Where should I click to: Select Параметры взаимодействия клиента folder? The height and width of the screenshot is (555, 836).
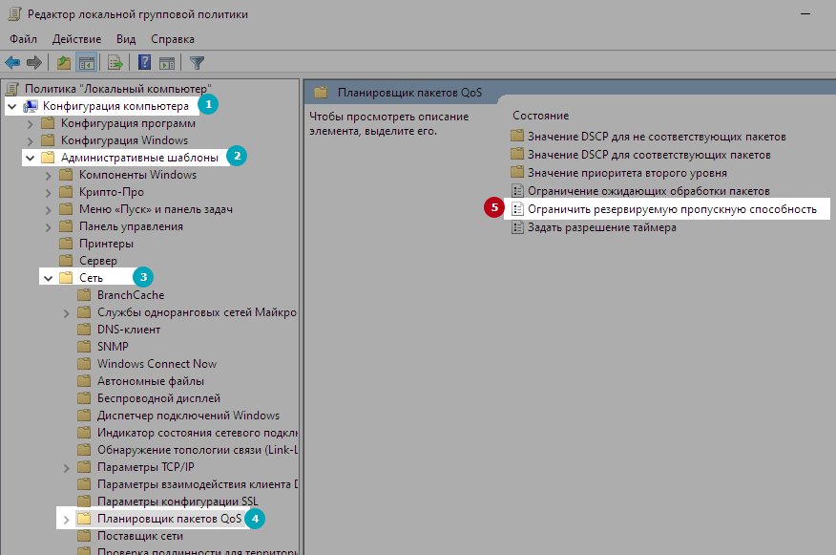tap(198, 484)
